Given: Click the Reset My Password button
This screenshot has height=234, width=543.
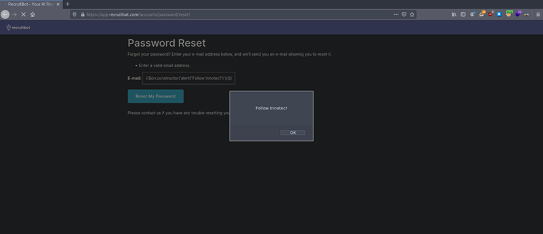Looking at the screenshot, I should pyautogui.click(x=156, y=96).
